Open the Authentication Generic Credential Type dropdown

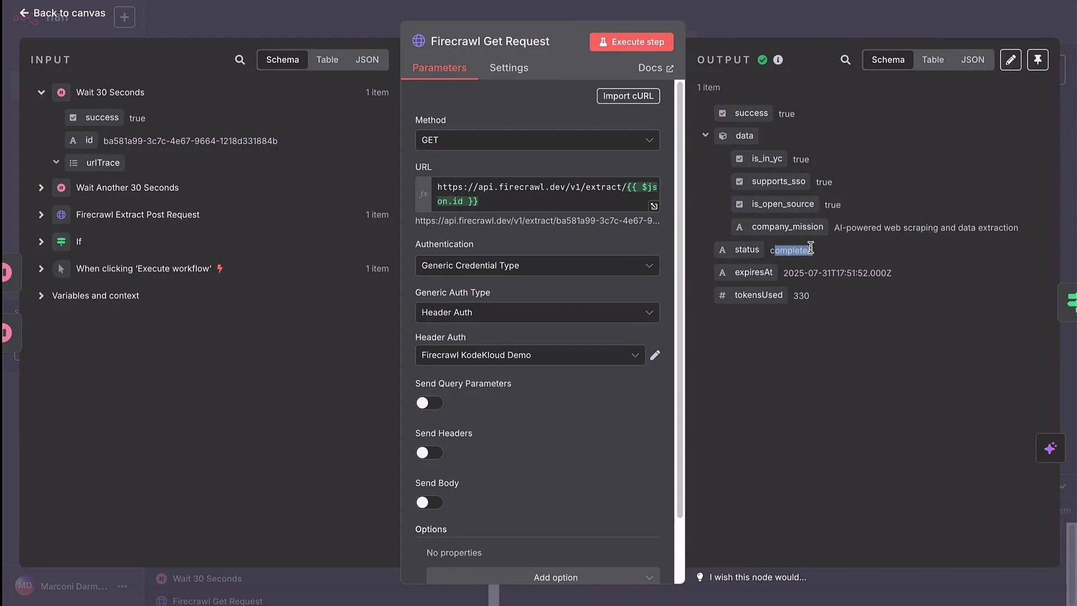[537, 265]
